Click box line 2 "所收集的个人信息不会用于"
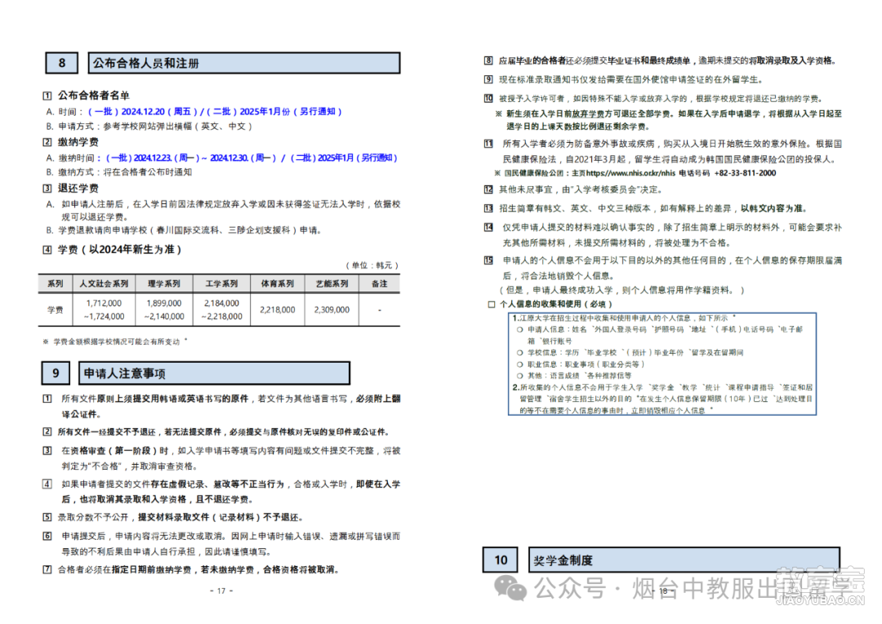The width and height of the screenshot is (882, 624). tap(662, 399)
